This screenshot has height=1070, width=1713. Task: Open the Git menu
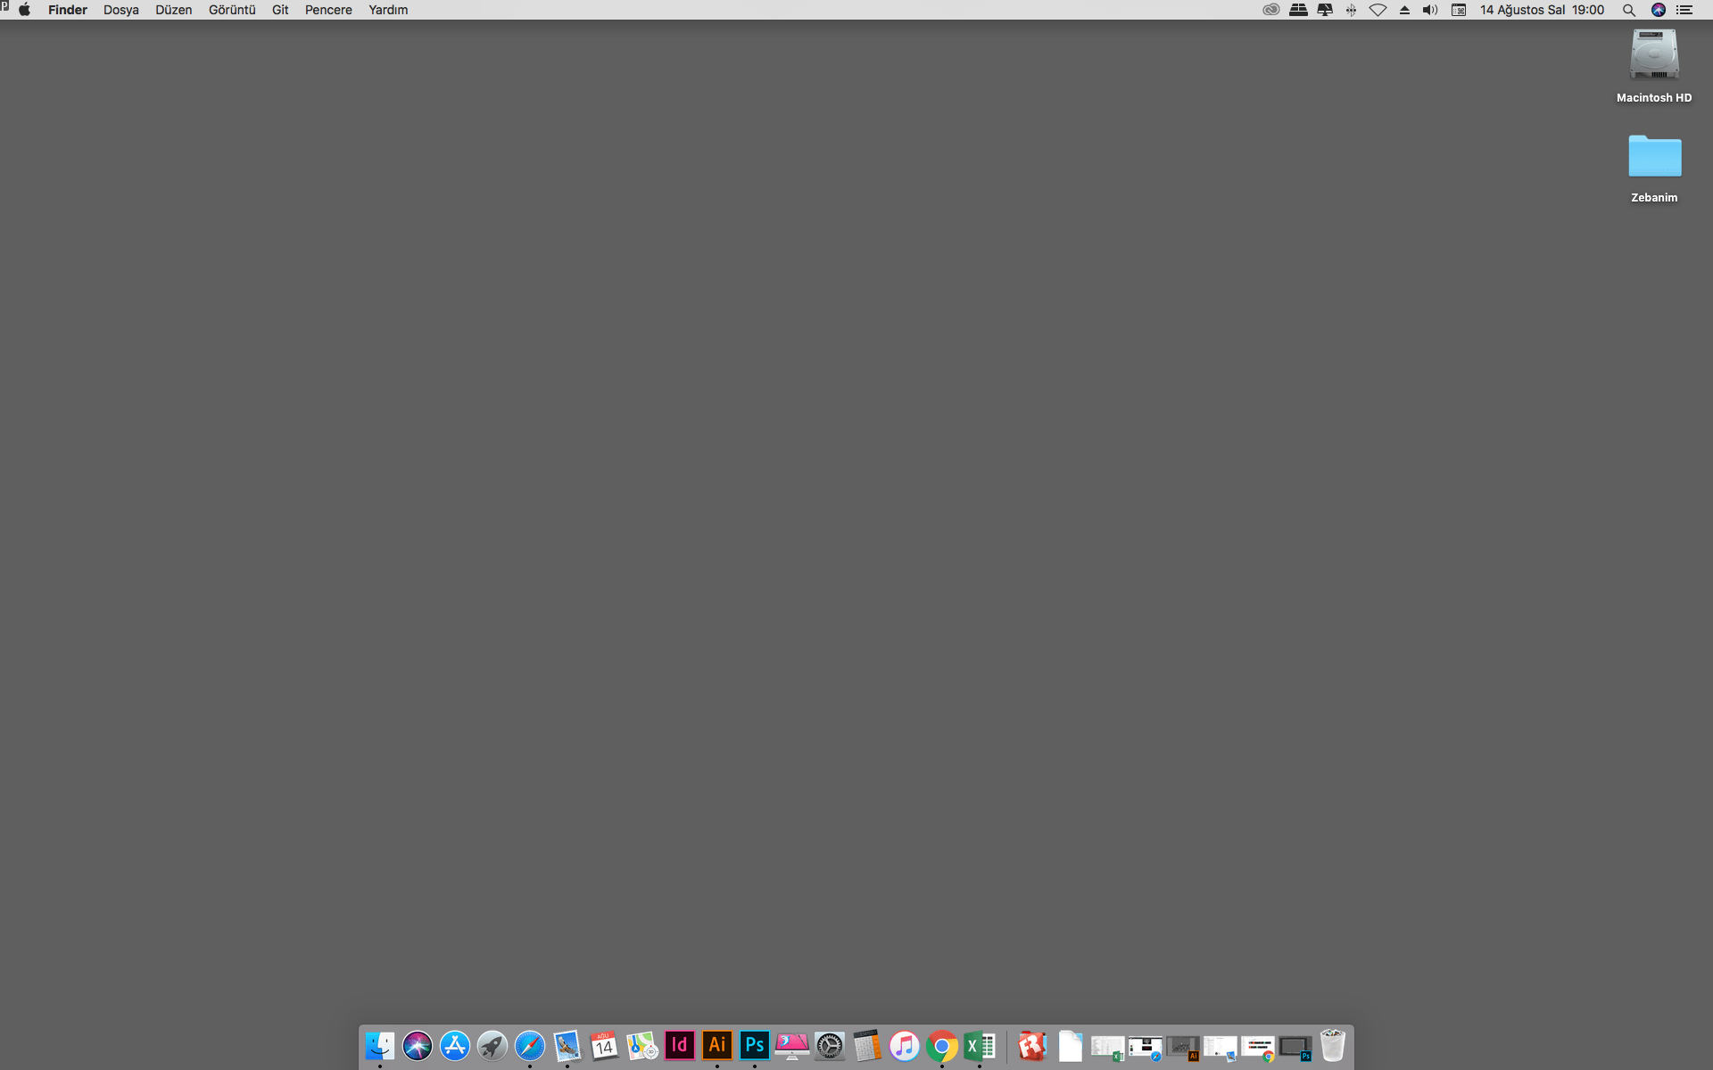(x=280, y=10)
